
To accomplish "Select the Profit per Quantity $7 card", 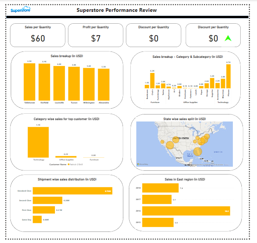I will coord(95,35).
